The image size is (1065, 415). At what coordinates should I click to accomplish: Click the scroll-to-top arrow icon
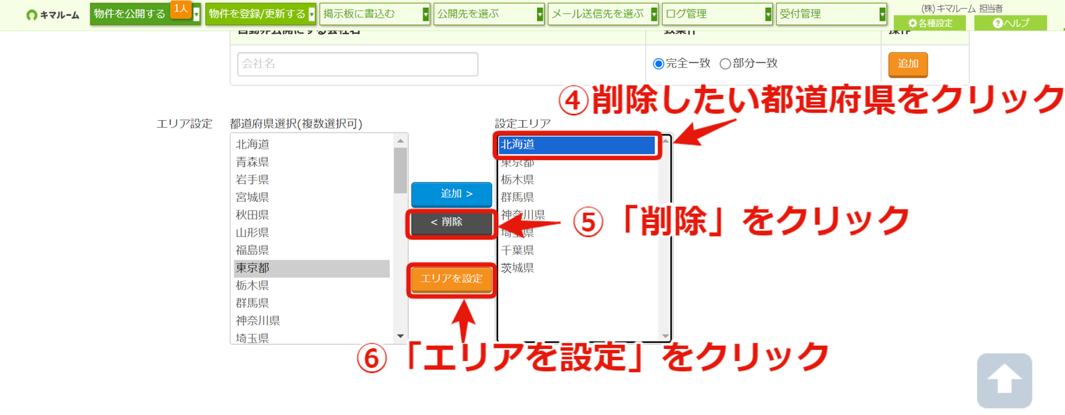1004,380
